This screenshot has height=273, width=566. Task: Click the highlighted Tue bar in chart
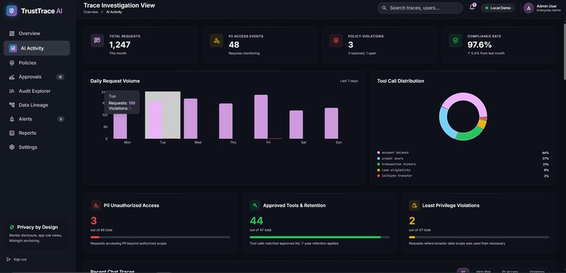(x=156, y=120)
